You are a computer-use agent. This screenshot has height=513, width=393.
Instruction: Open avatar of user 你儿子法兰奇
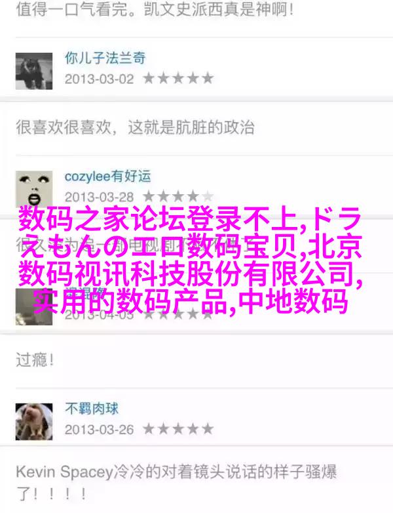34,71
